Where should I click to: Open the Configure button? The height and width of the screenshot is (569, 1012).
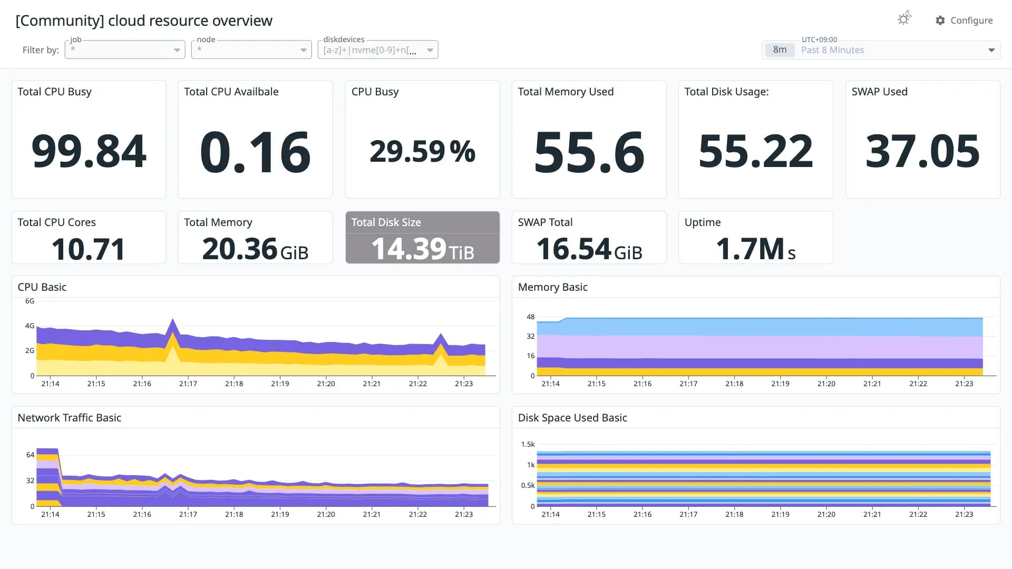click(964, 21)
